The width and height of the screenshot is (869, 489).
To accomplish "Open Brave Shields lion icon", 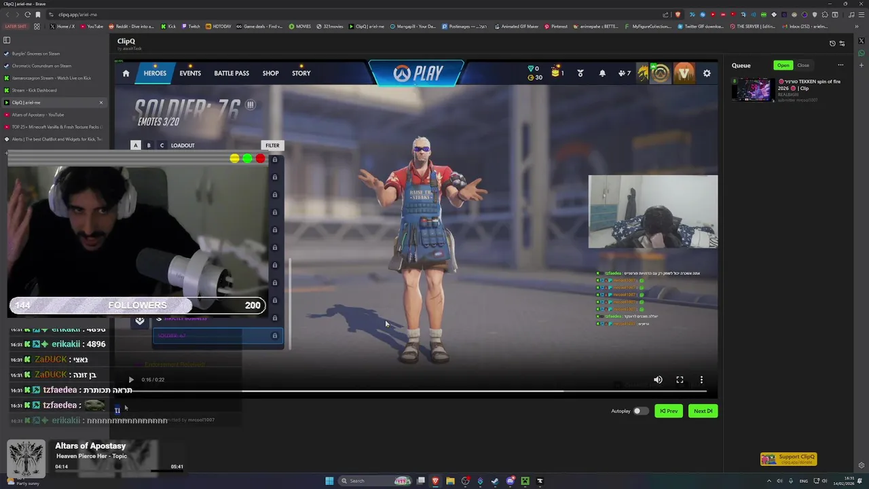I will tap(678, 14).
